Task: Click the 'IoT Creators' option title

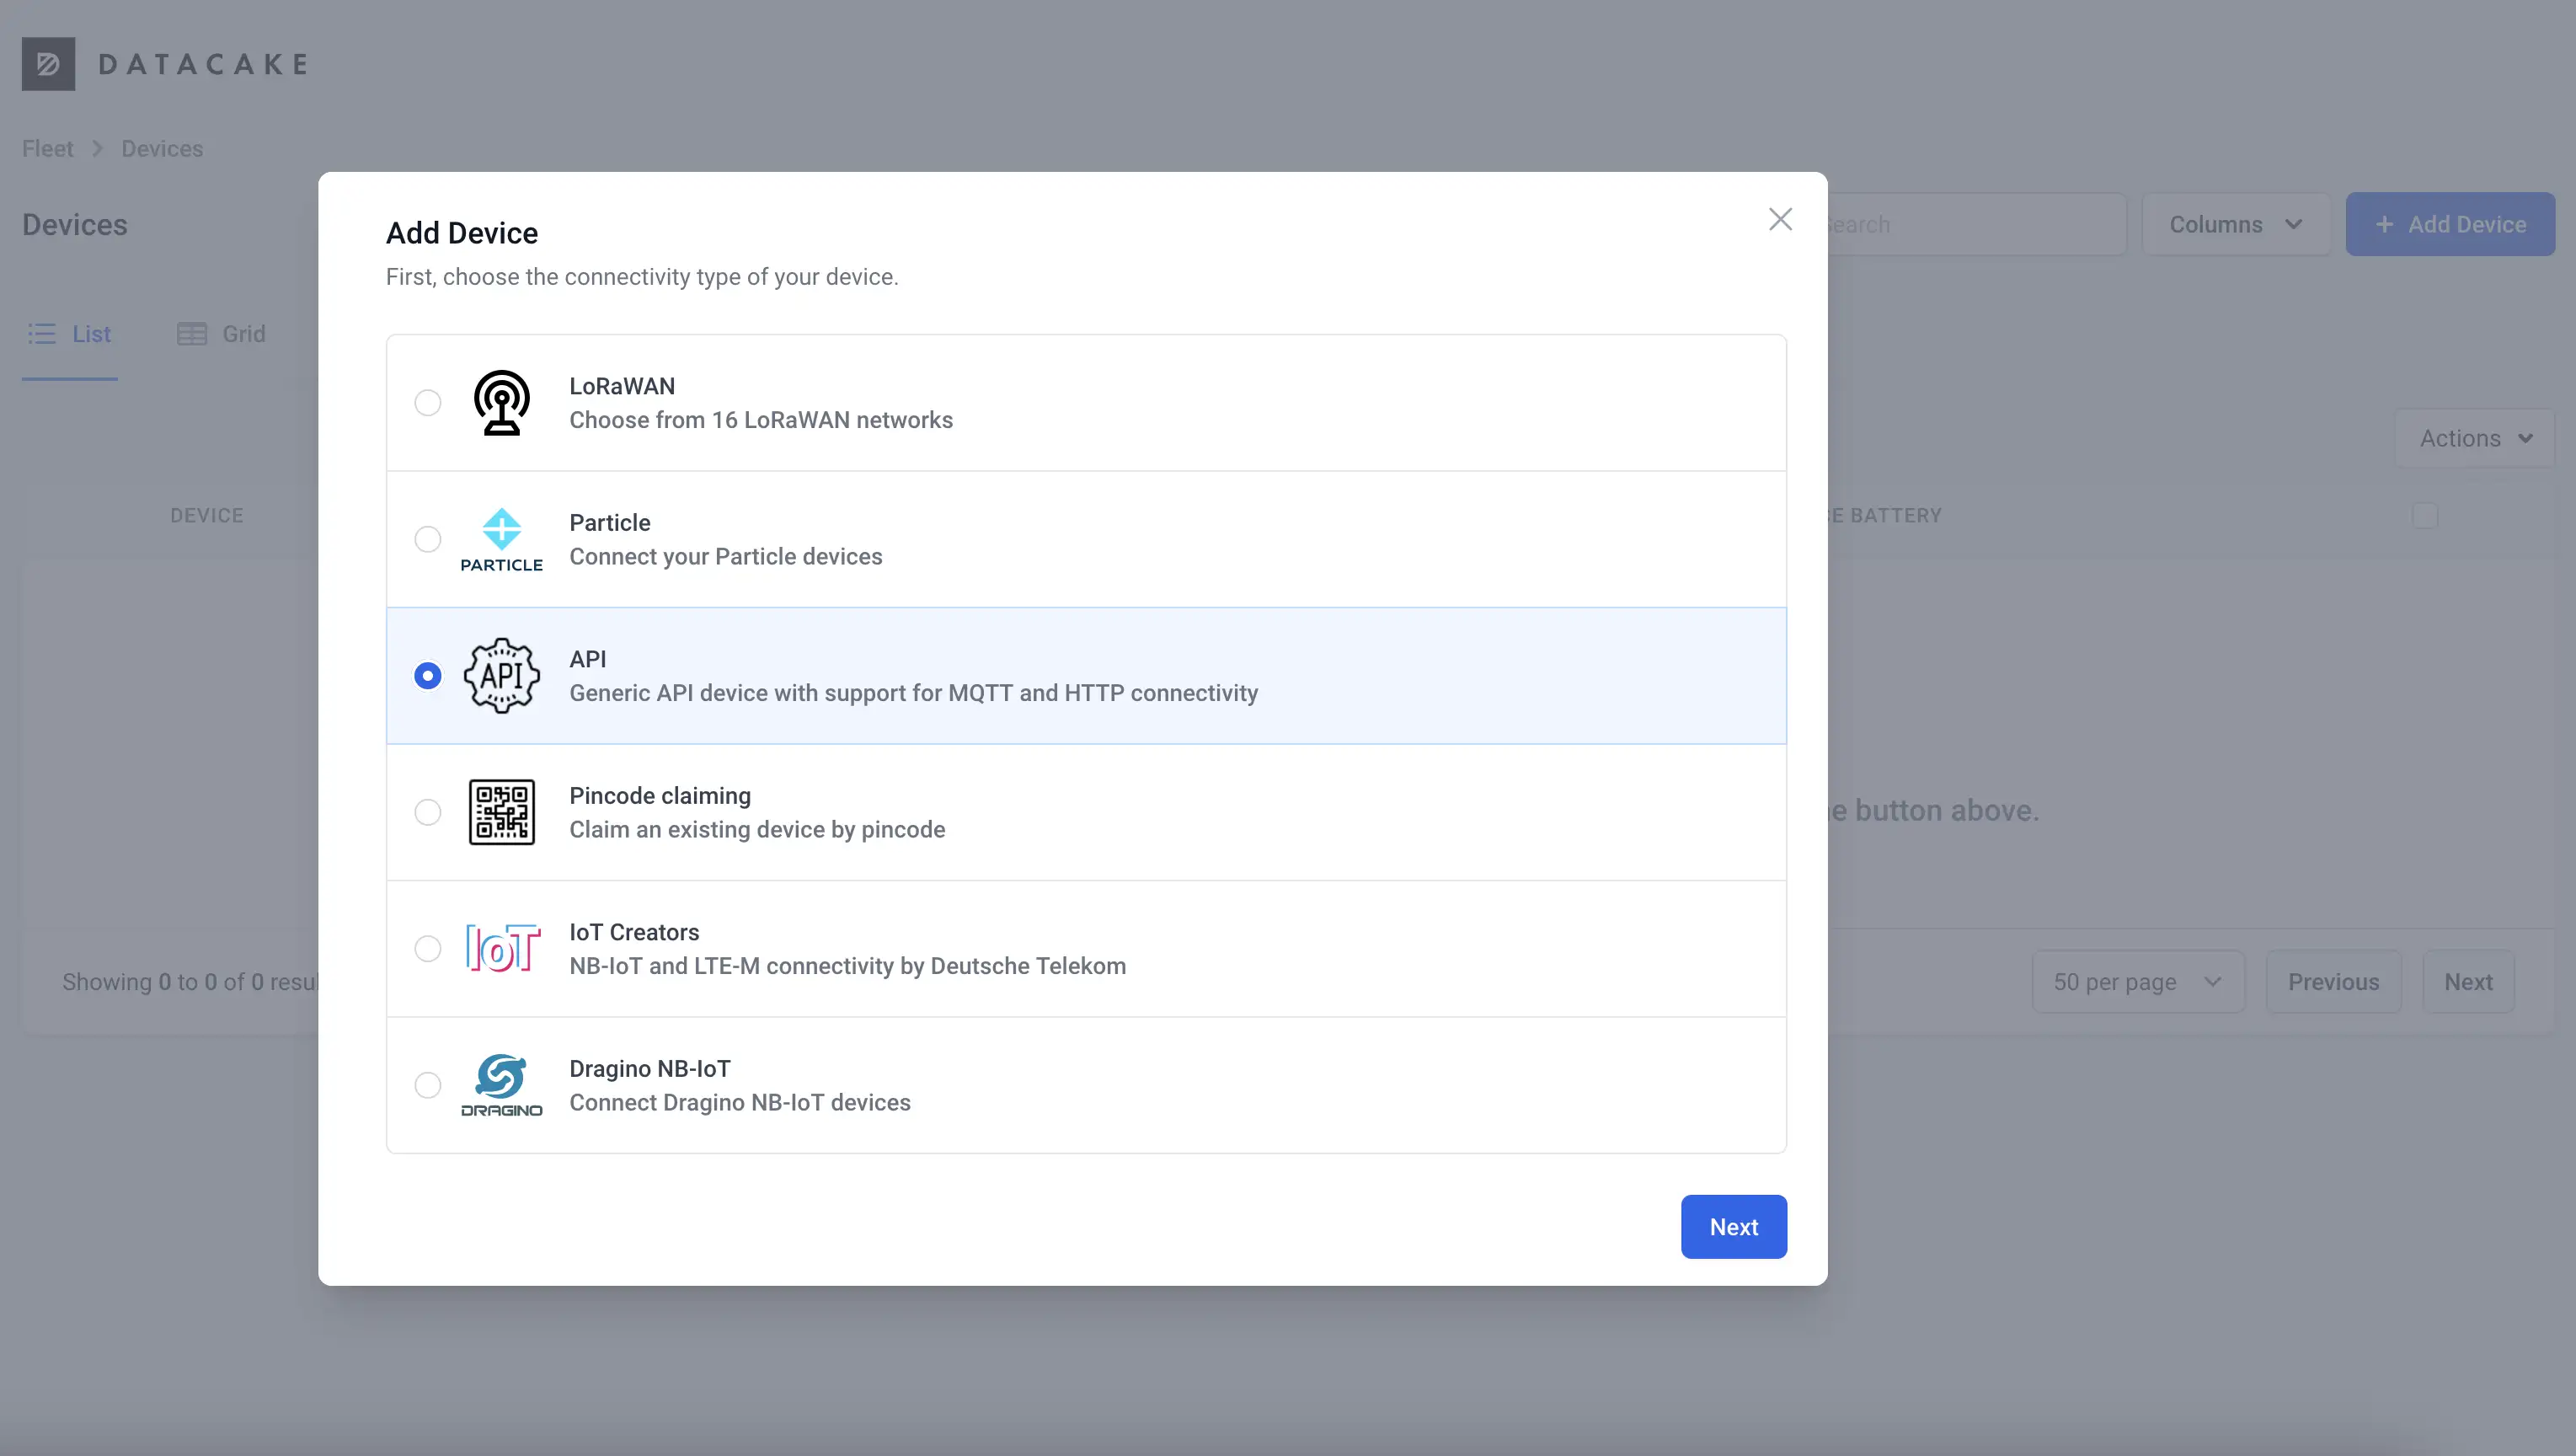Action: coord(634,932)
